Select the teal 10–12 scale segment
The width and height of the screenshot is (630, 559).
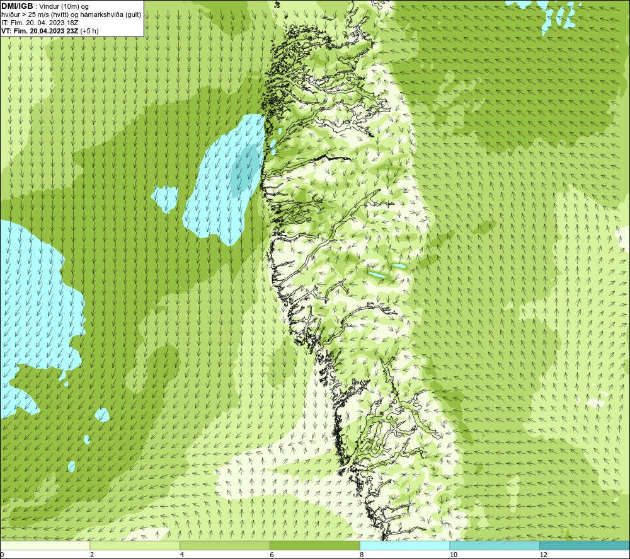[495, 545]
